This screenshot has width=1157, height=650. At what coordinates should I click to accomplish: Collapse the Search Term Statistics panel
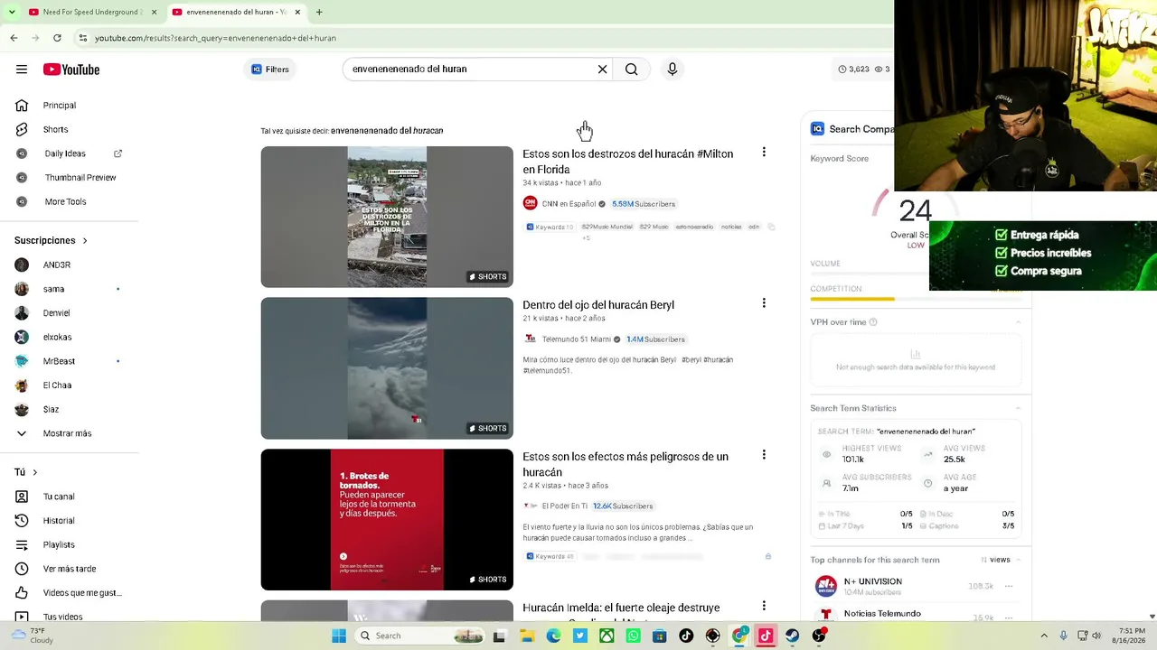(x=1019, y=408)
